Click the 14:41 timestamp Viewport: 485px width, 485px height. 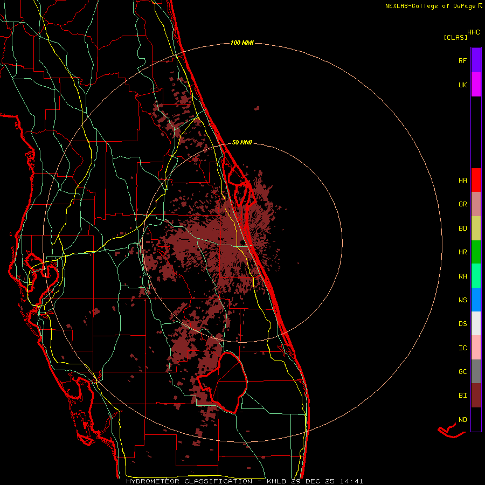pos(351,481)
